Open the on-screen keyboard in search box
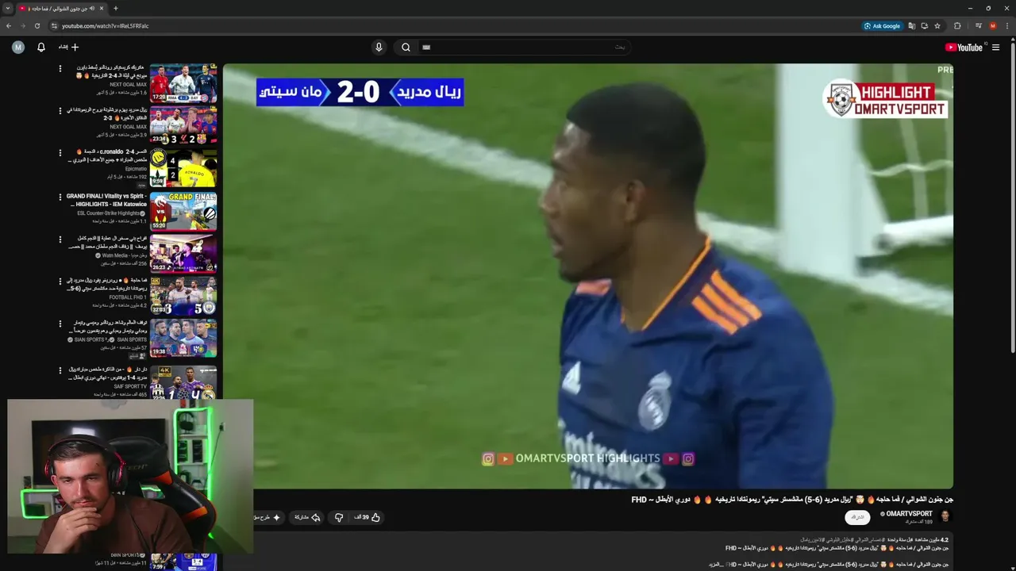 pyautogui.click(x=426, y=48)
